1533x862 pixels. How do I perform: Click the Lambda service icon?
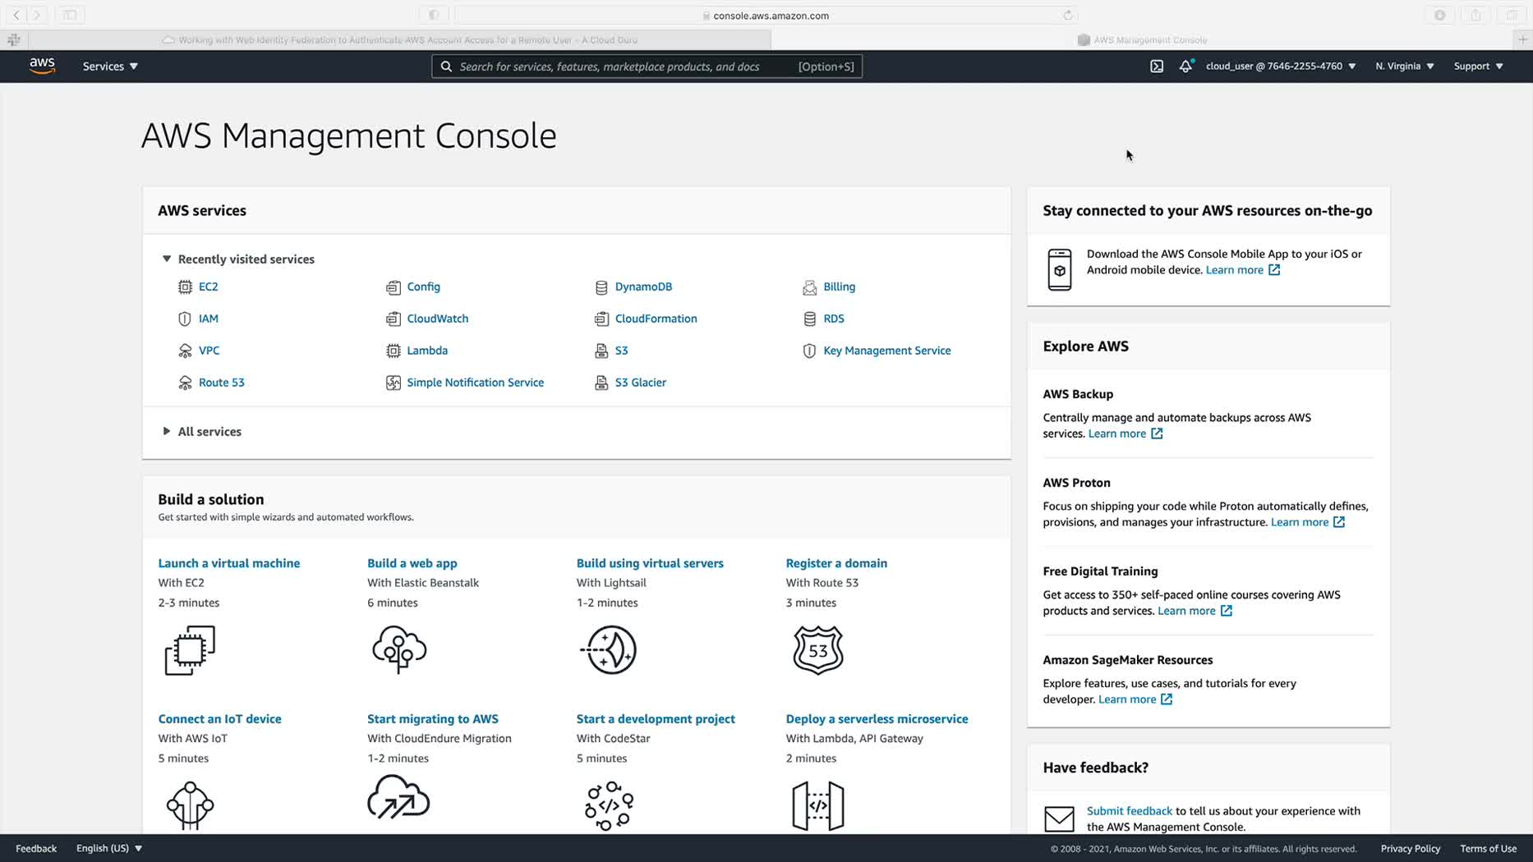[394, 351]
